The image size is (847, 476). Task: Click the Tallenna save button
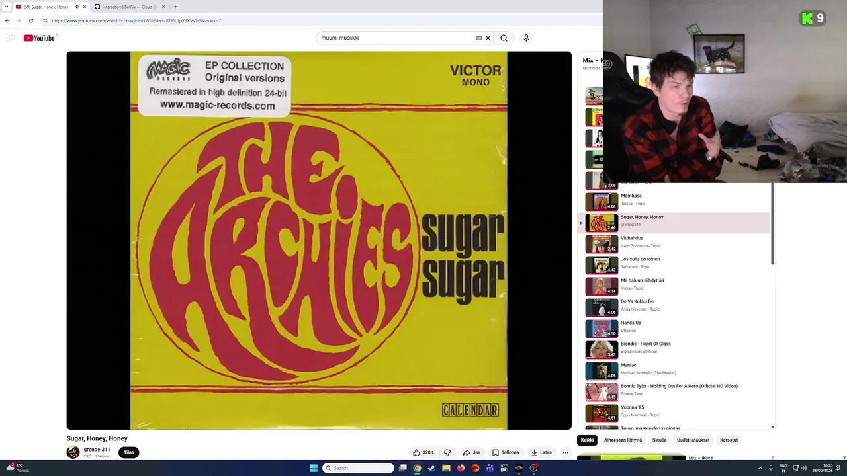(506, 452)
